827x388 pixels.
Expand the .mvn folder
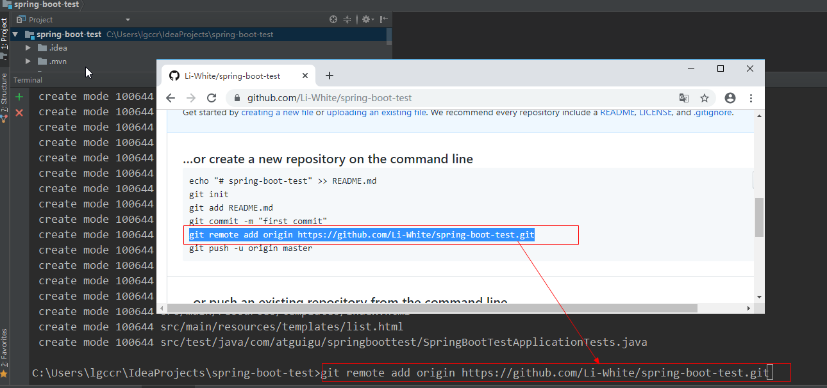[x=28, y=61]
